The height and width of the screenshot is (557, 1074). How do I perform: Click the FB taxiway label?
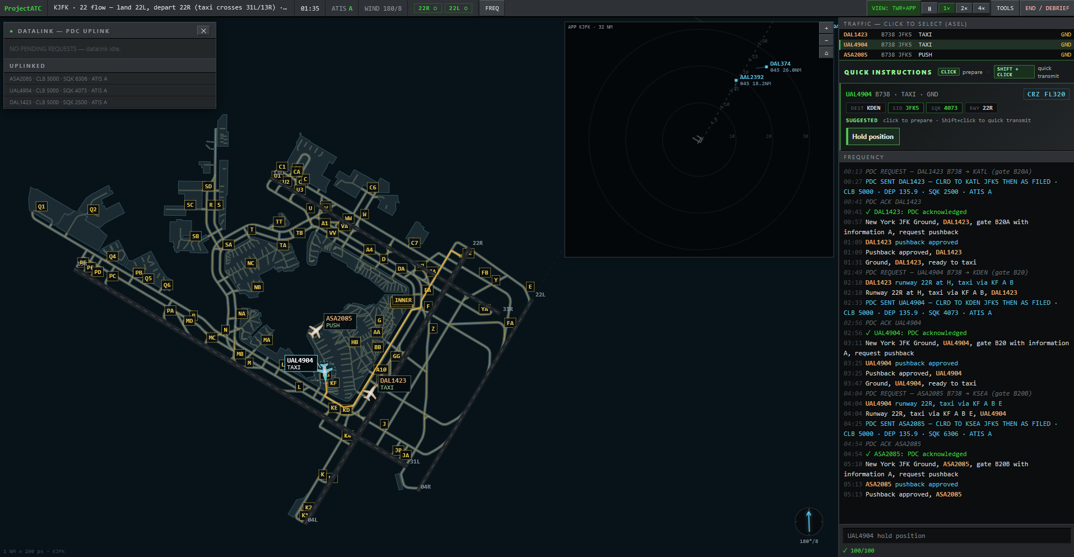pyautogui.click(x=485, y=273)
